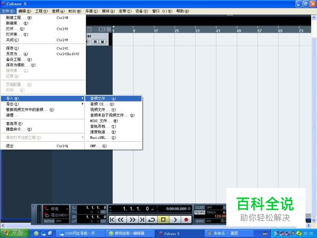Viewport: 317px width, 238px height.
Task: Jump to project end in transport
Action: pyautogui.click(x=142, y=220)
